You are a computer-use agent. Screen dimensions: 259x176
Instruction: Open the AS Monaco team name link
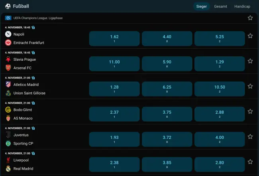tap(23, 118)
